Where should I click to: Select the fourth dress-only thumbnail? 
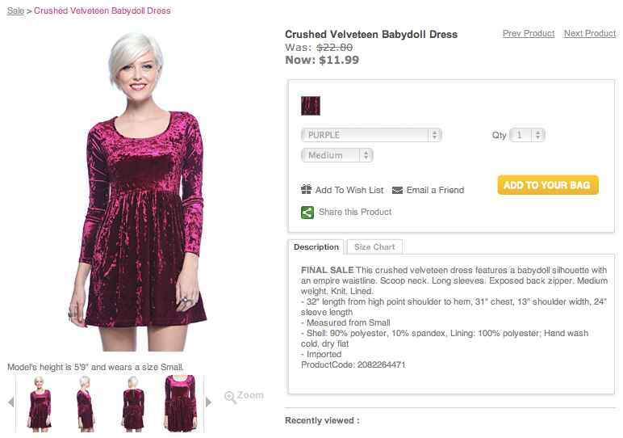(180, 402)
